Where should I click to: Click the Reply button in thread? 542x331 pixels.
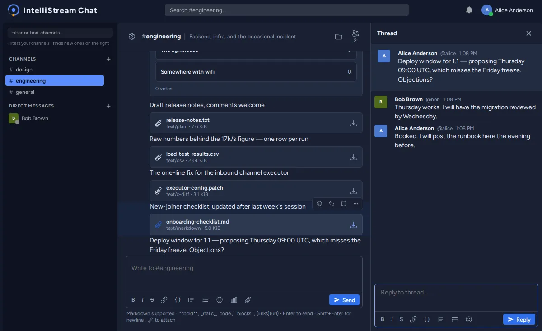[519, 319]
